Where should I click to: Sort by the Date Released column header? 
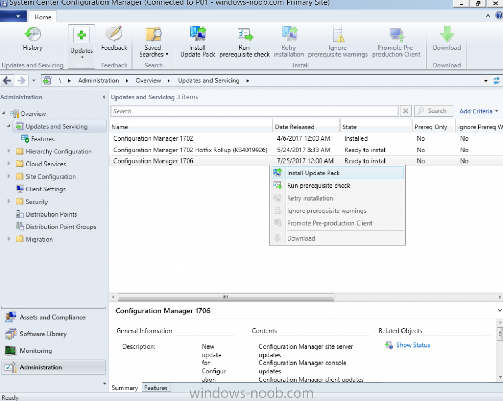[306, 127]
